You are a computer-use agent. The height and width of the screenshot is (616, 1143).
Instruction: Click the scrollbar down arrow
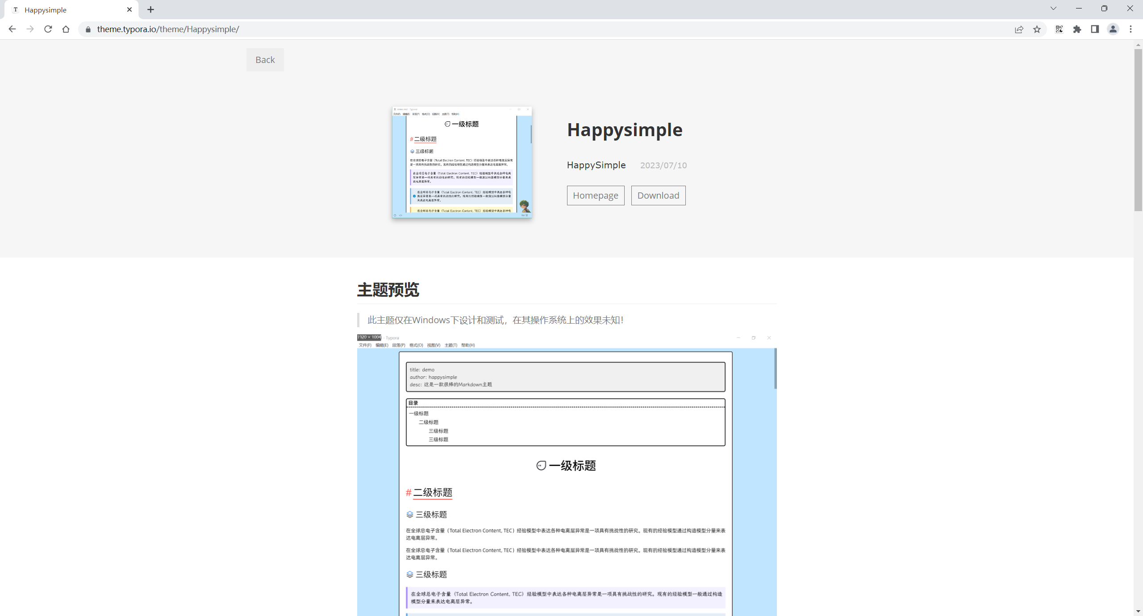(1138, 611)
